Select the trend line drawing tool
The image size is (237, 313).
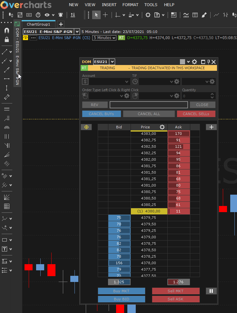[5, 52]
